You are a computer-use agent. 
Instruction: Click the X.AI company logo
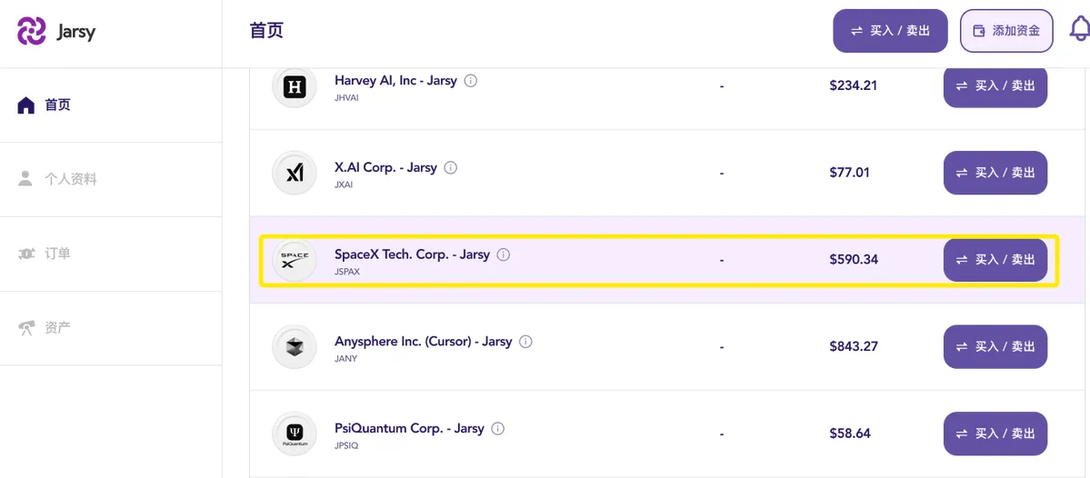click(x=295, y=173)
